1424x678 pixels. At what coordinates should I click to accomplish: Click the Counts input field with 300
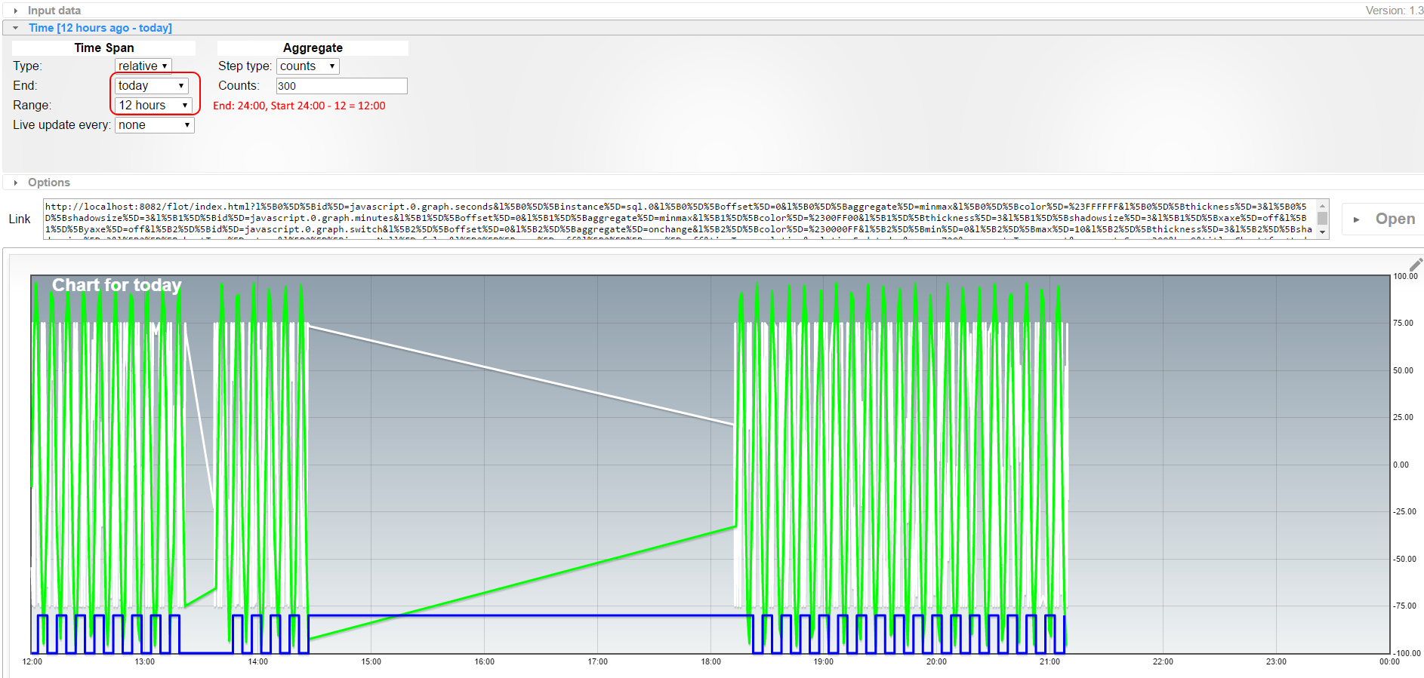click(342, 86)
